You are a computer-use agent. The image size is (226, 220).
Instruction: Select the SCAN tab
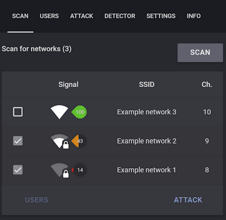pos(20,16)
